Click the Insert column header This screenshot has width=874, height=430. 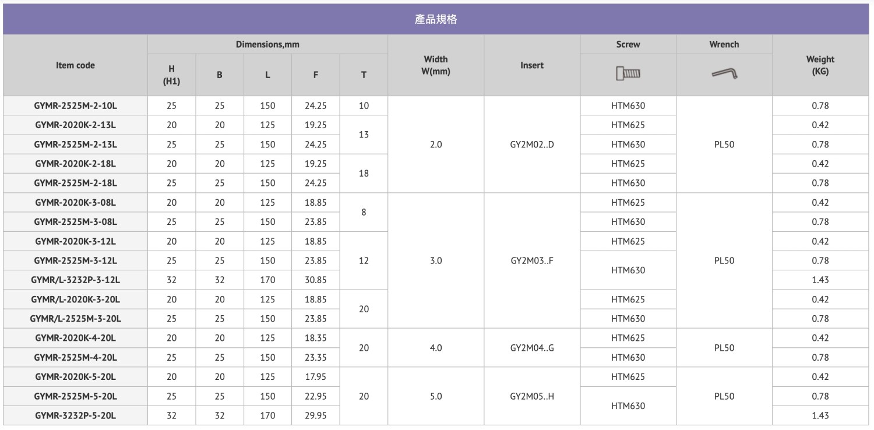point(532,65)
